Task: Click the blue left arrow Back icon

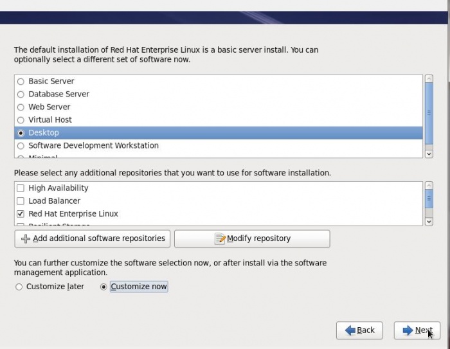Action: 350,330
